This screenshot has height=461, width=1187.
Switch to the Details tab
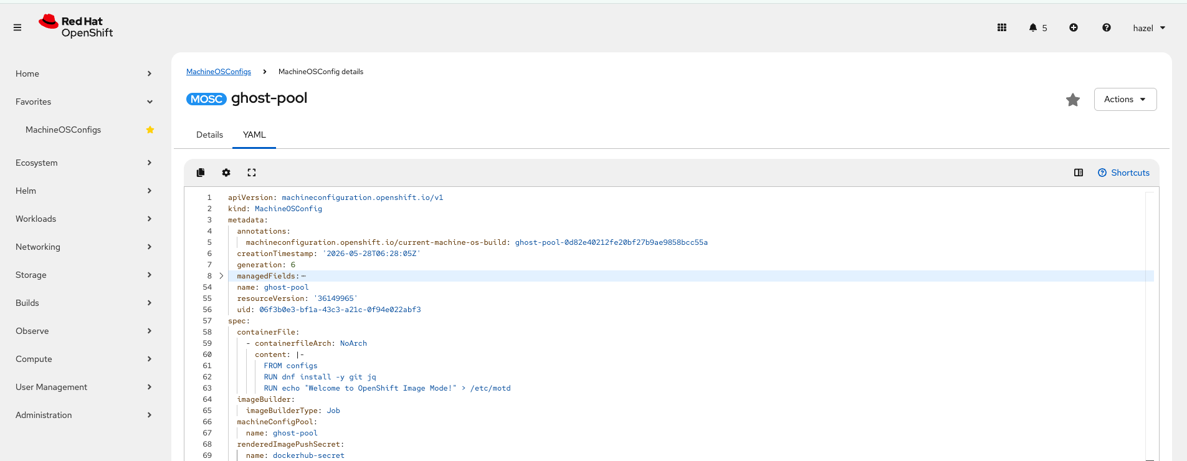(x=209, y=135)
